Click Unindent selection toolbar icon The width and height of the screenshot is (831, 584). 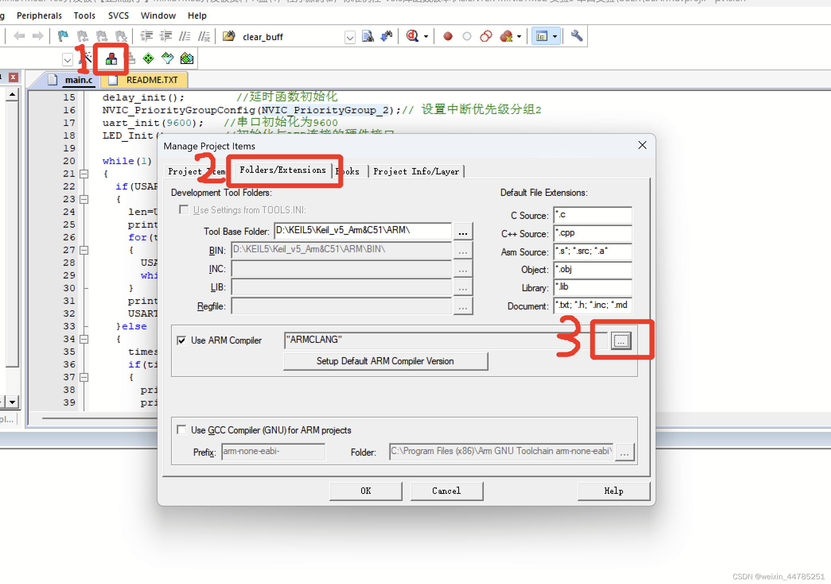165,37
